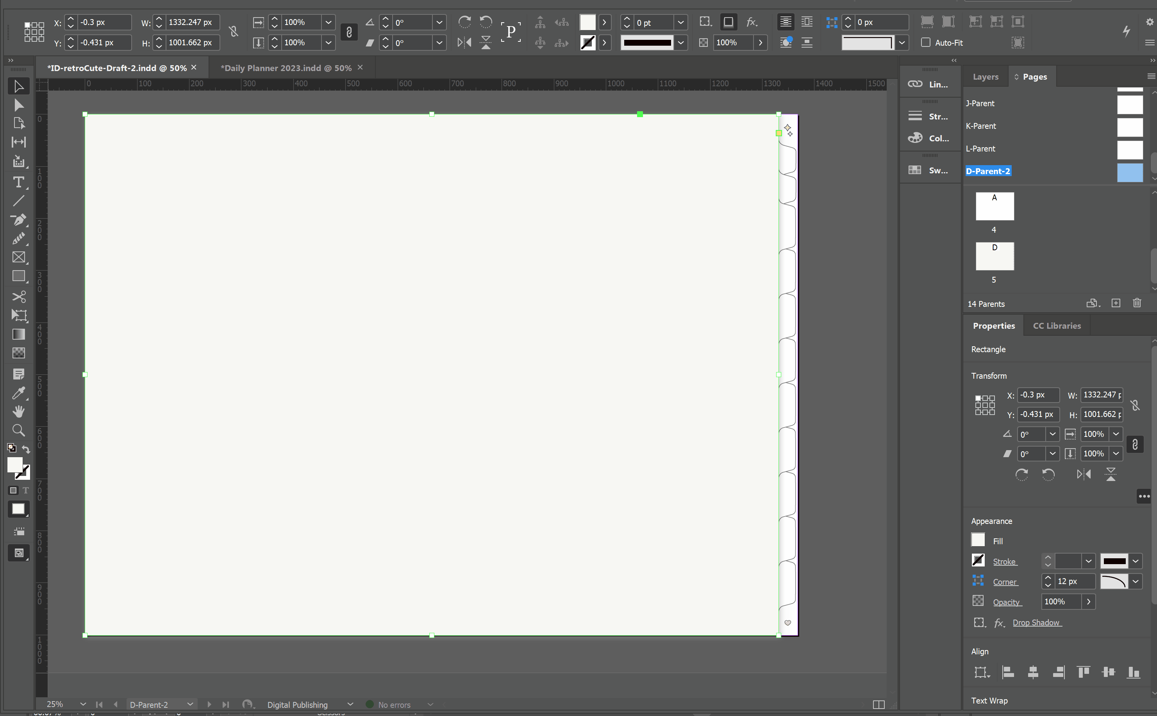This screenshot has width=1157, height=716.
Task: Select the Zoom tool
Action: pos(18,430)
